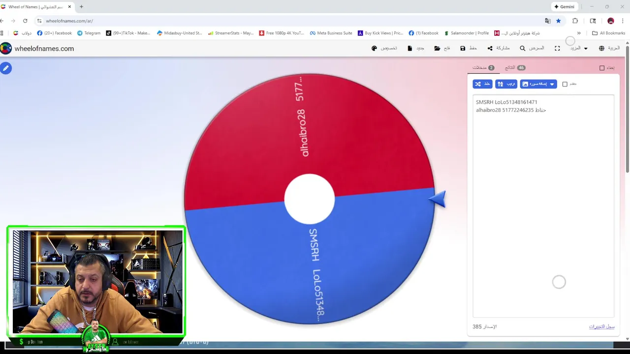630x354 pixels.
Task: Open the All Bookmarks folder
Action: pos(608,33)
